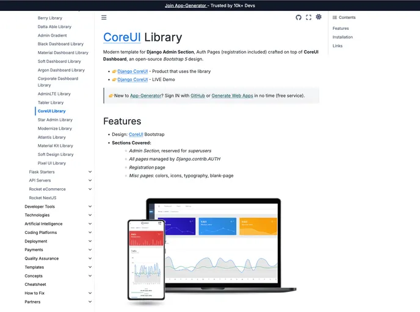Open Modernize Library page

[55, 129]
